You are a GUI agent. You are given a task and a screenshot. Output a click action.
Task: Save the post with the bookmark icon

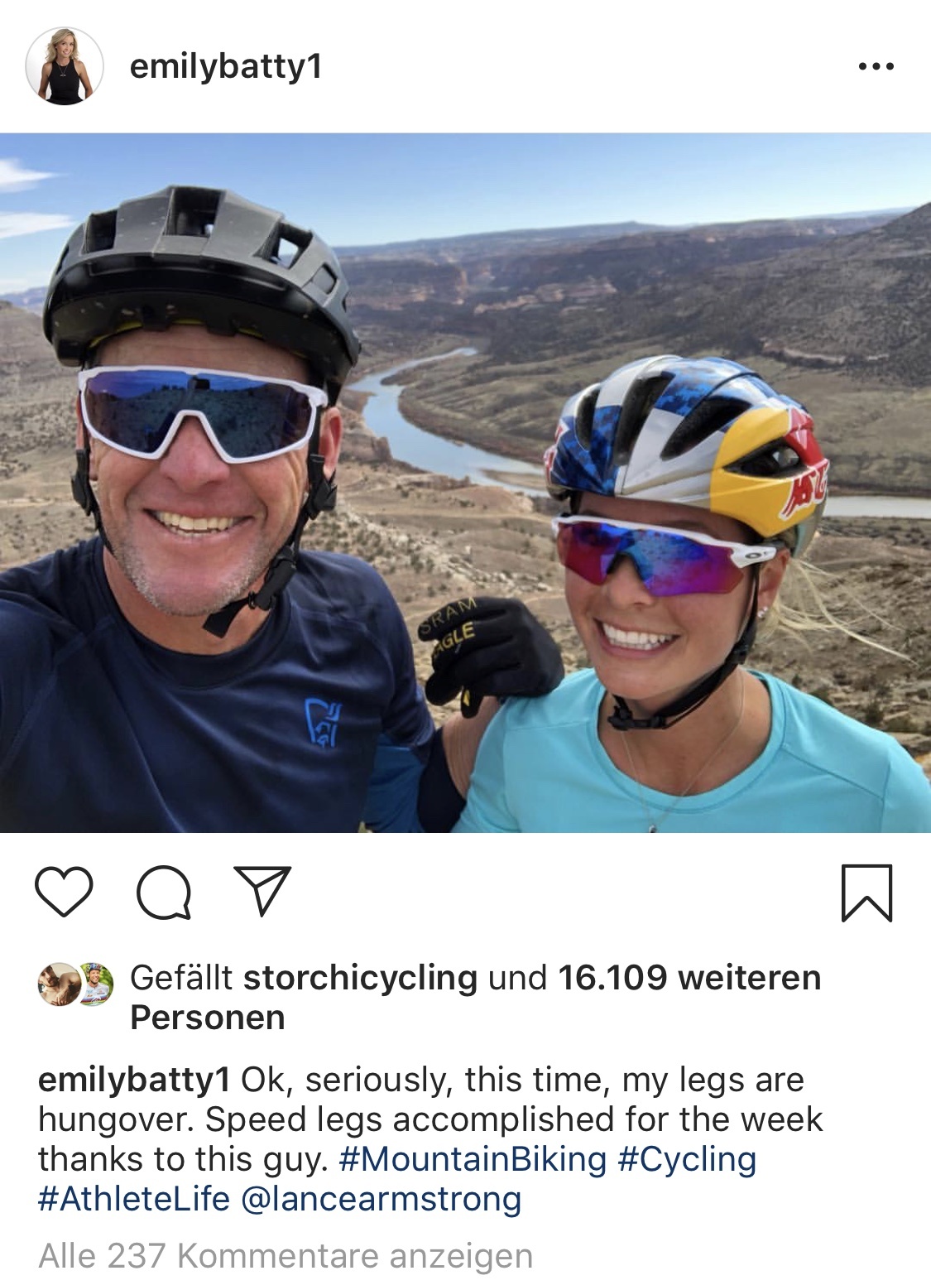pyautogui.click(x=866, y=893)
